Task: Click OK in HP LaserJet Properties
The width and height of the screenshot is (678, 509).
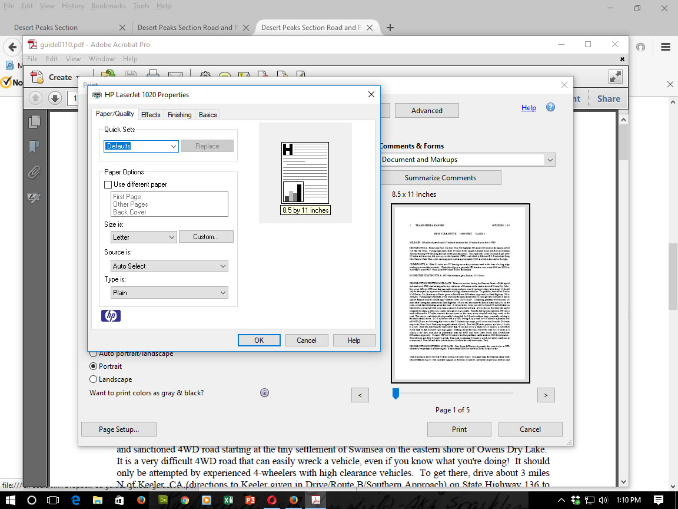Action: (259, 340)
